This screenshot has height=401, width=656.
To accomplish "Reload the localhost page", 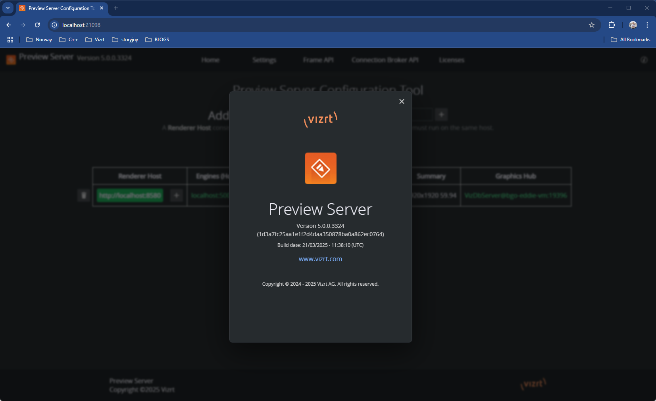I will pyautogui.click(x=37, y=25).
